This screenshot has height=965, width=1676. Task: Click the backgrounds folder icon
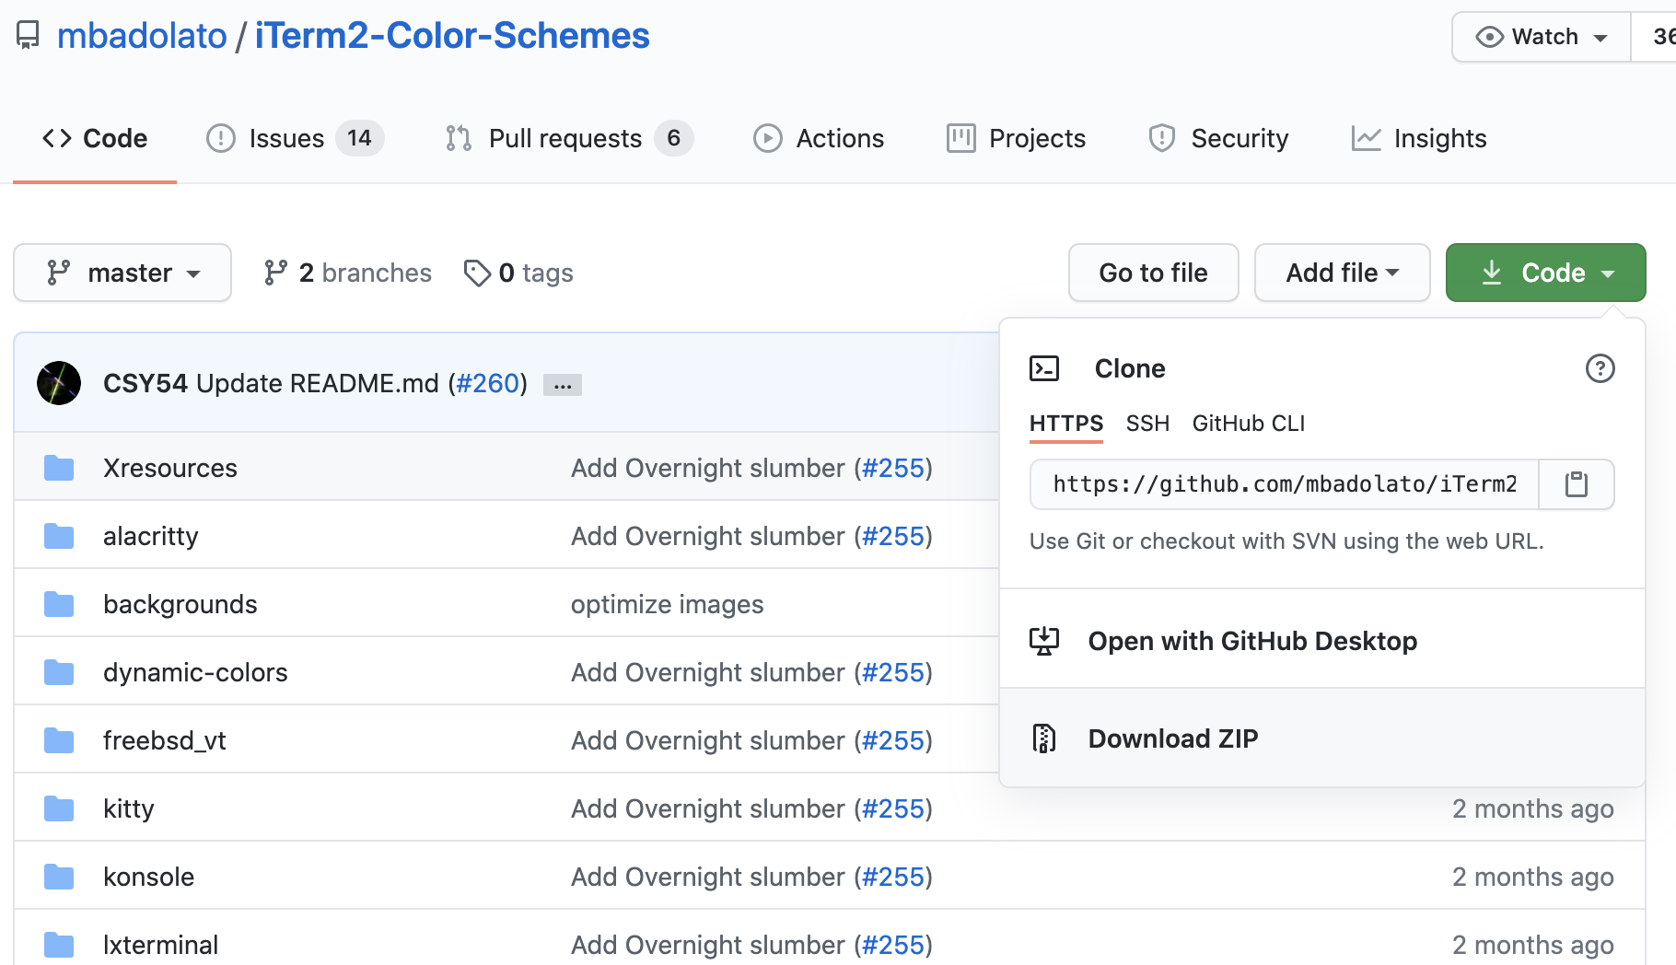tap(59, 604)
